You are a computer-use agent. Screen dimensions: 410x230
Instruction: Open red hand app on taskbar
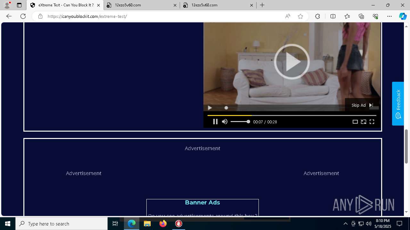179,224
